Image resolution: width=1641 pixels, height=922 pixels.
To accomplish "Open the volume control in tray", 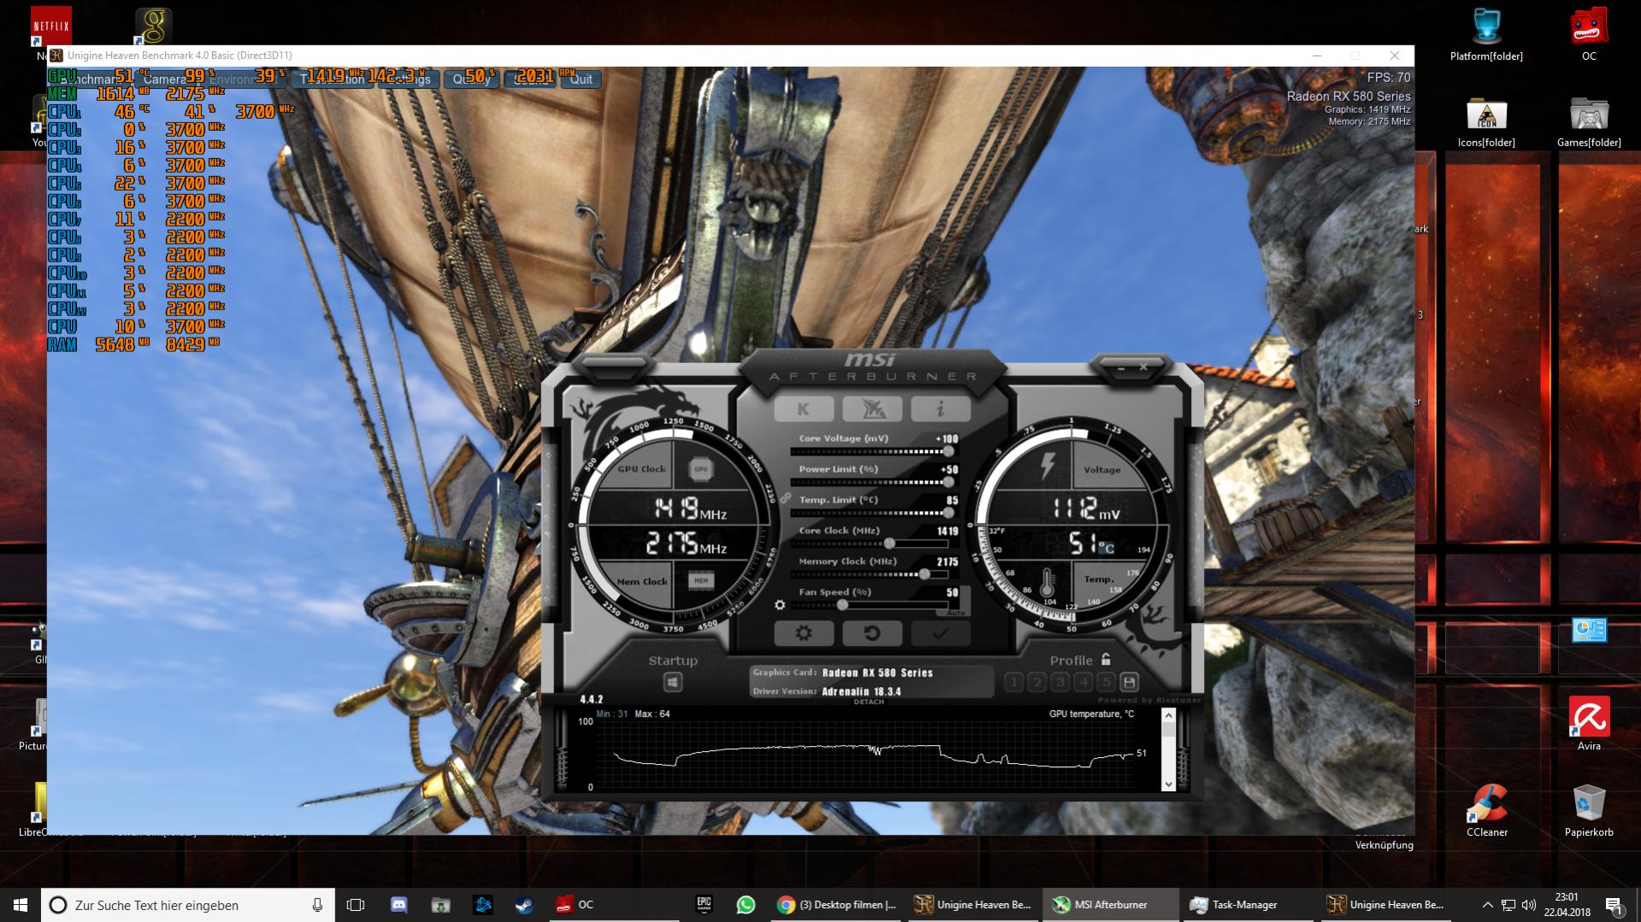I will click(x=1529, y=905).
